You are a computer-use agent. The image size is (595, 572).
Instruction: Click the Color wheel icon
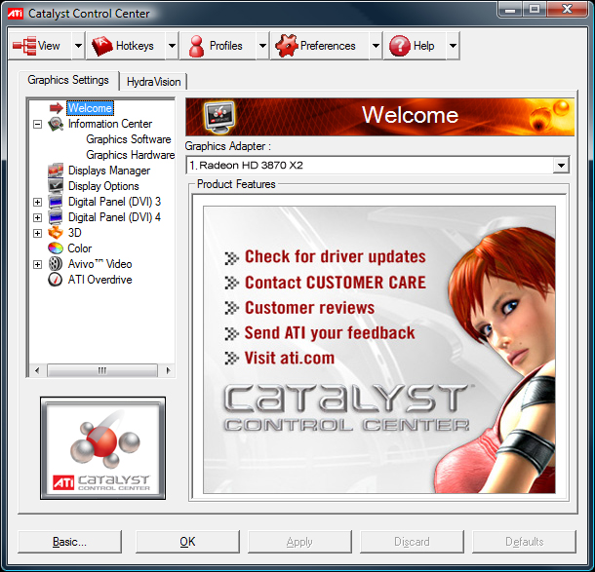tap(56, 248)
